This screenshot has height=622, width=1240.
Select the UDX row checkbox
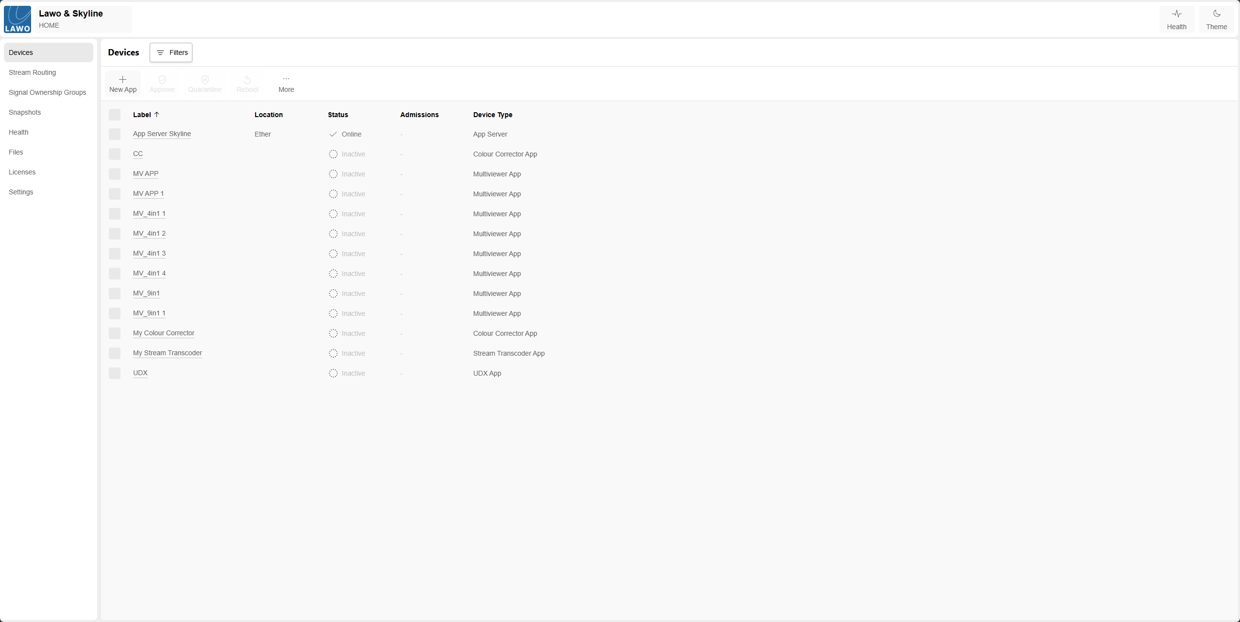click(x=115, y=373)
